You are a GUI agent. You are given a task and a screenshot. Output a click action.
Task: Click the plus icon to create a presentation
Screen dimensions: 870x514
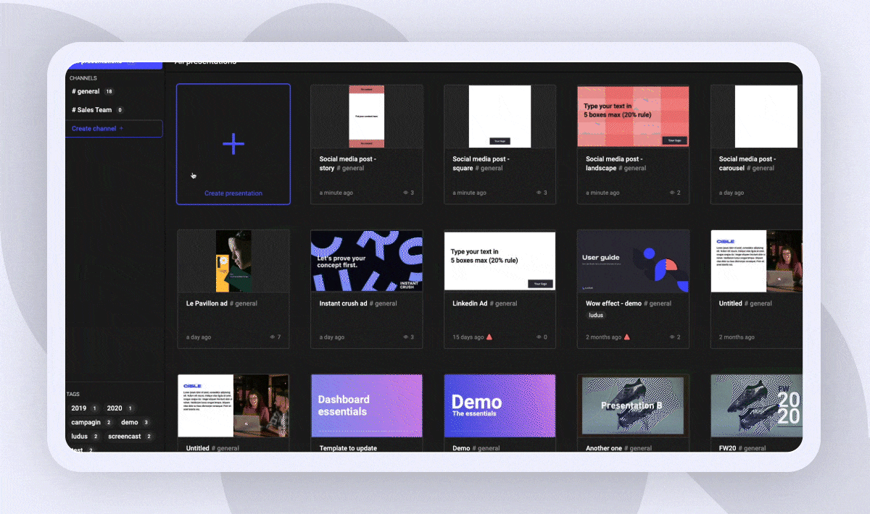tap(233, 144)
